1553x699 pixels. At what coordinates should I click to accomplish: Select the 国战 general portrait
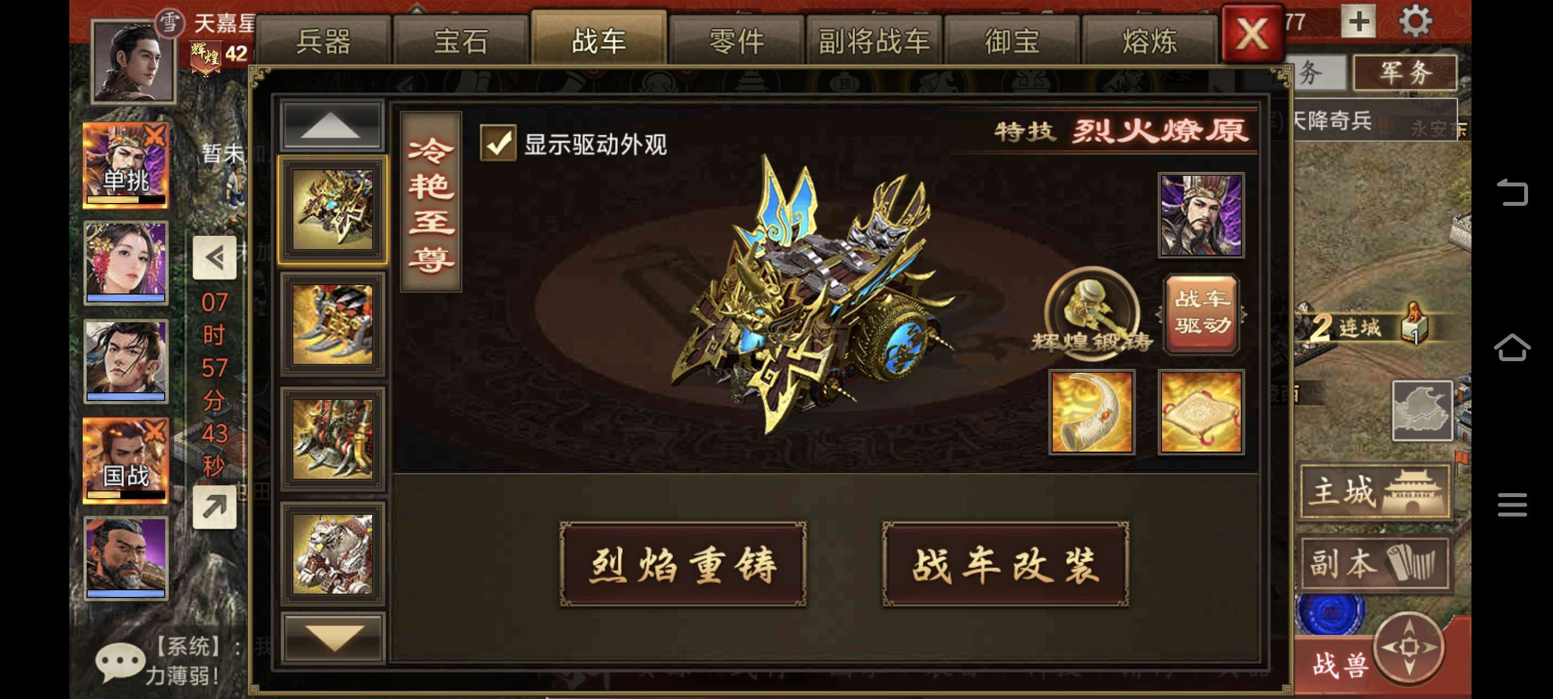click(x=125, y=461)
